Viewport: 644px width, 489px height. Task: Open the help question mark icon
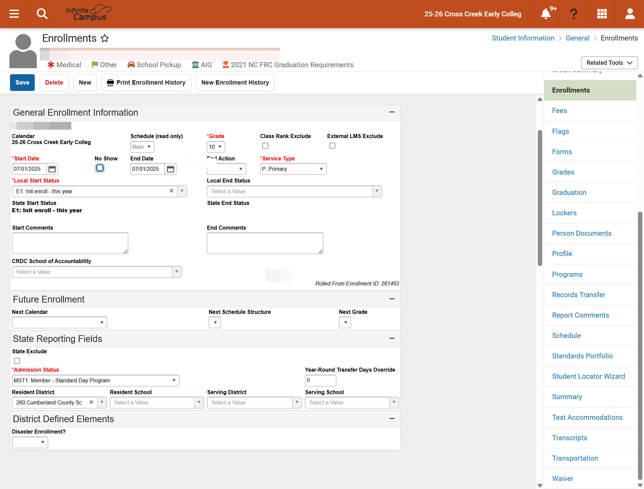click(574, 14)
